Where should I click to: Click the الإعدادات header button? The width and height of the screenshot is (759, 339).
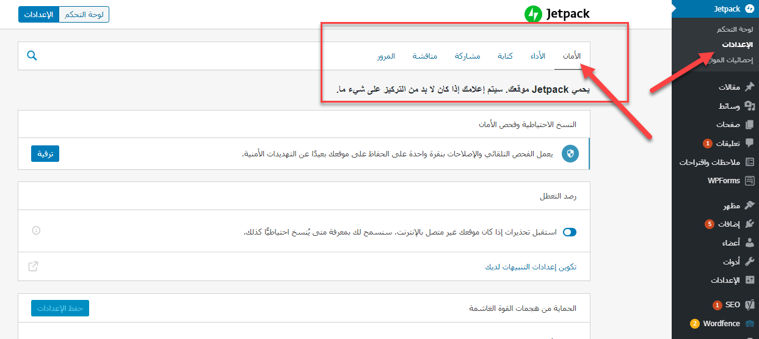pos(39,14)
